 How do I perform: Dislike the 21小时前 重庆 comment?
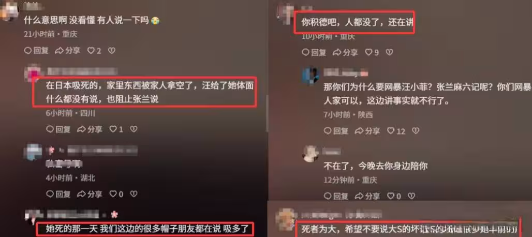coord(112,51)
